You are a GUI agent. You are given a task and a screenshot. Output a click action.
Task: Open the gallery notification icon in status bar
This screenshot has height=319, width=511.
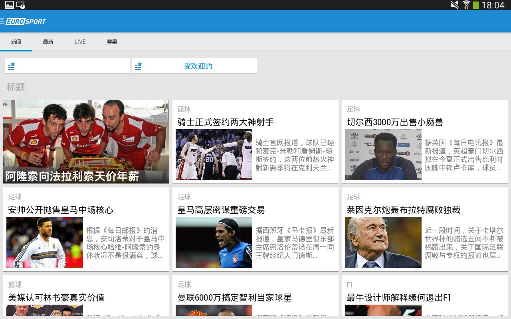9,5
